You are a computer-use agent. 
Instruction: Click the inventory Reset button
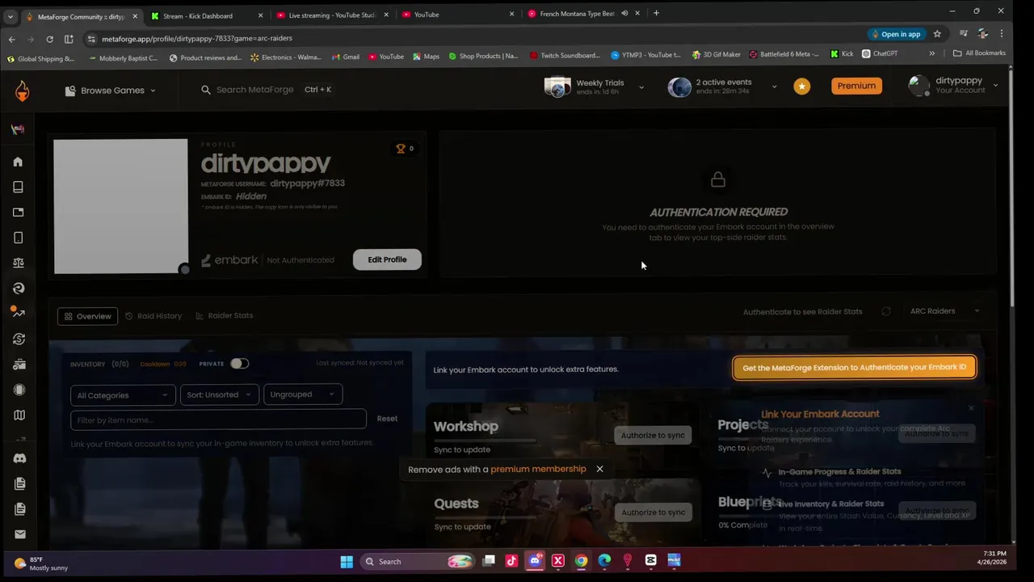coord(387,419)
